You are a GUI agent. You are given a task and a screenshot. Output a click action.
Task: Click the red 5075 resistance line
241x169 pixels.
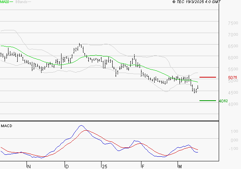tap(208, 77)
